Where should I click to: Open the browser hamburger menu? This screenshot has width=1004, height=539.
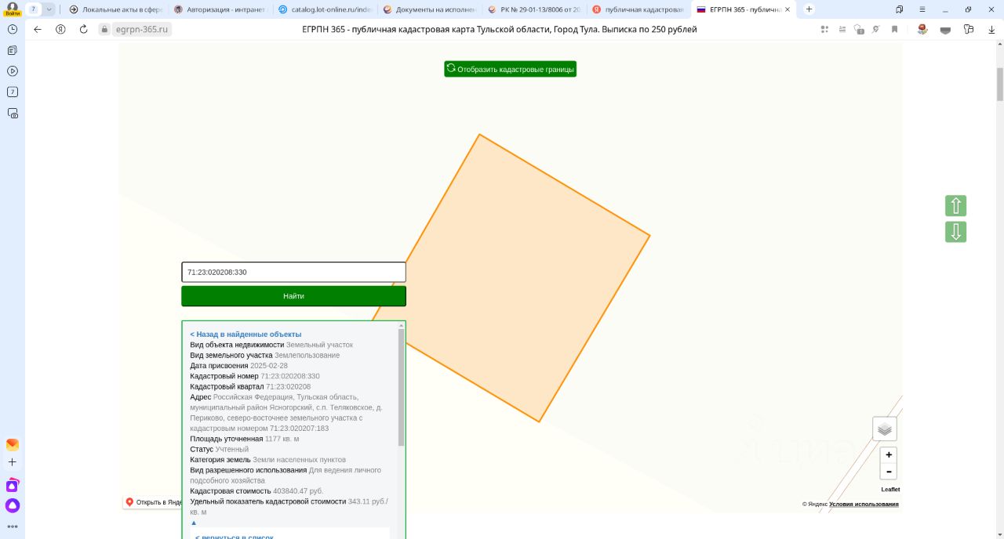922,9
